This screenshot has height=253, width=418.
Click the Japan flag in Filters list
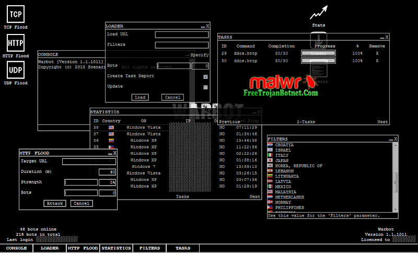tap(270, 160)
